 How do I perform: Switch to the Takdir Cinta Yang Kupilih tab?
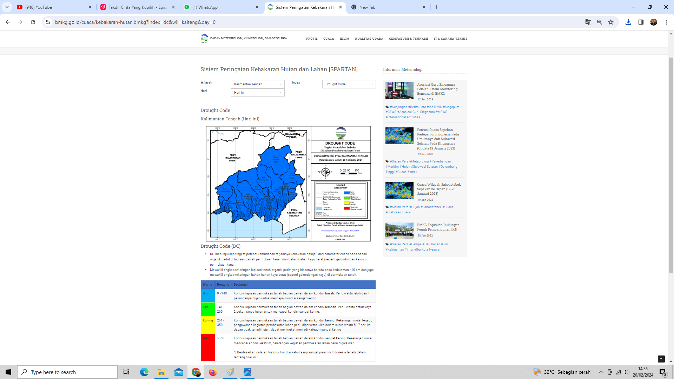(x=138, y=7)
